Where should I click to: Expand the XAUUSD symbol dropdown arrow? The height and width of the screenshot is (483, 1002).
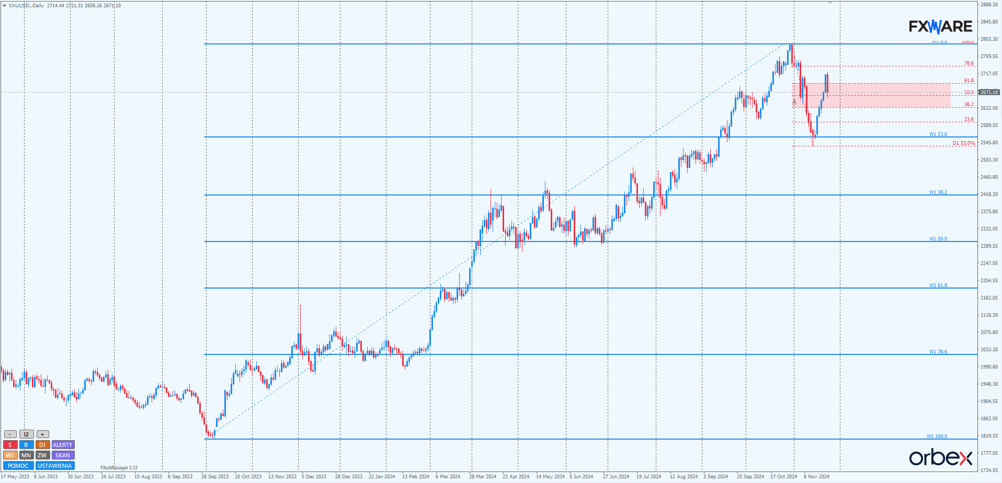4,6
